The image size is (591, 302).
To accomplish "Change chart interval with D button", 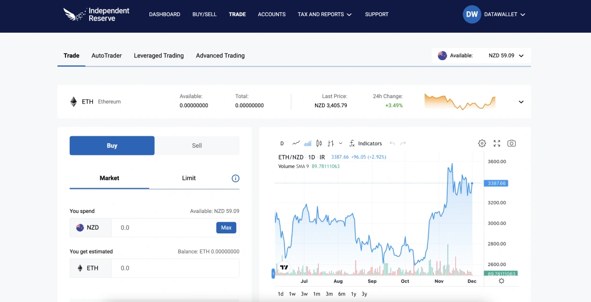I will point(282,143).
